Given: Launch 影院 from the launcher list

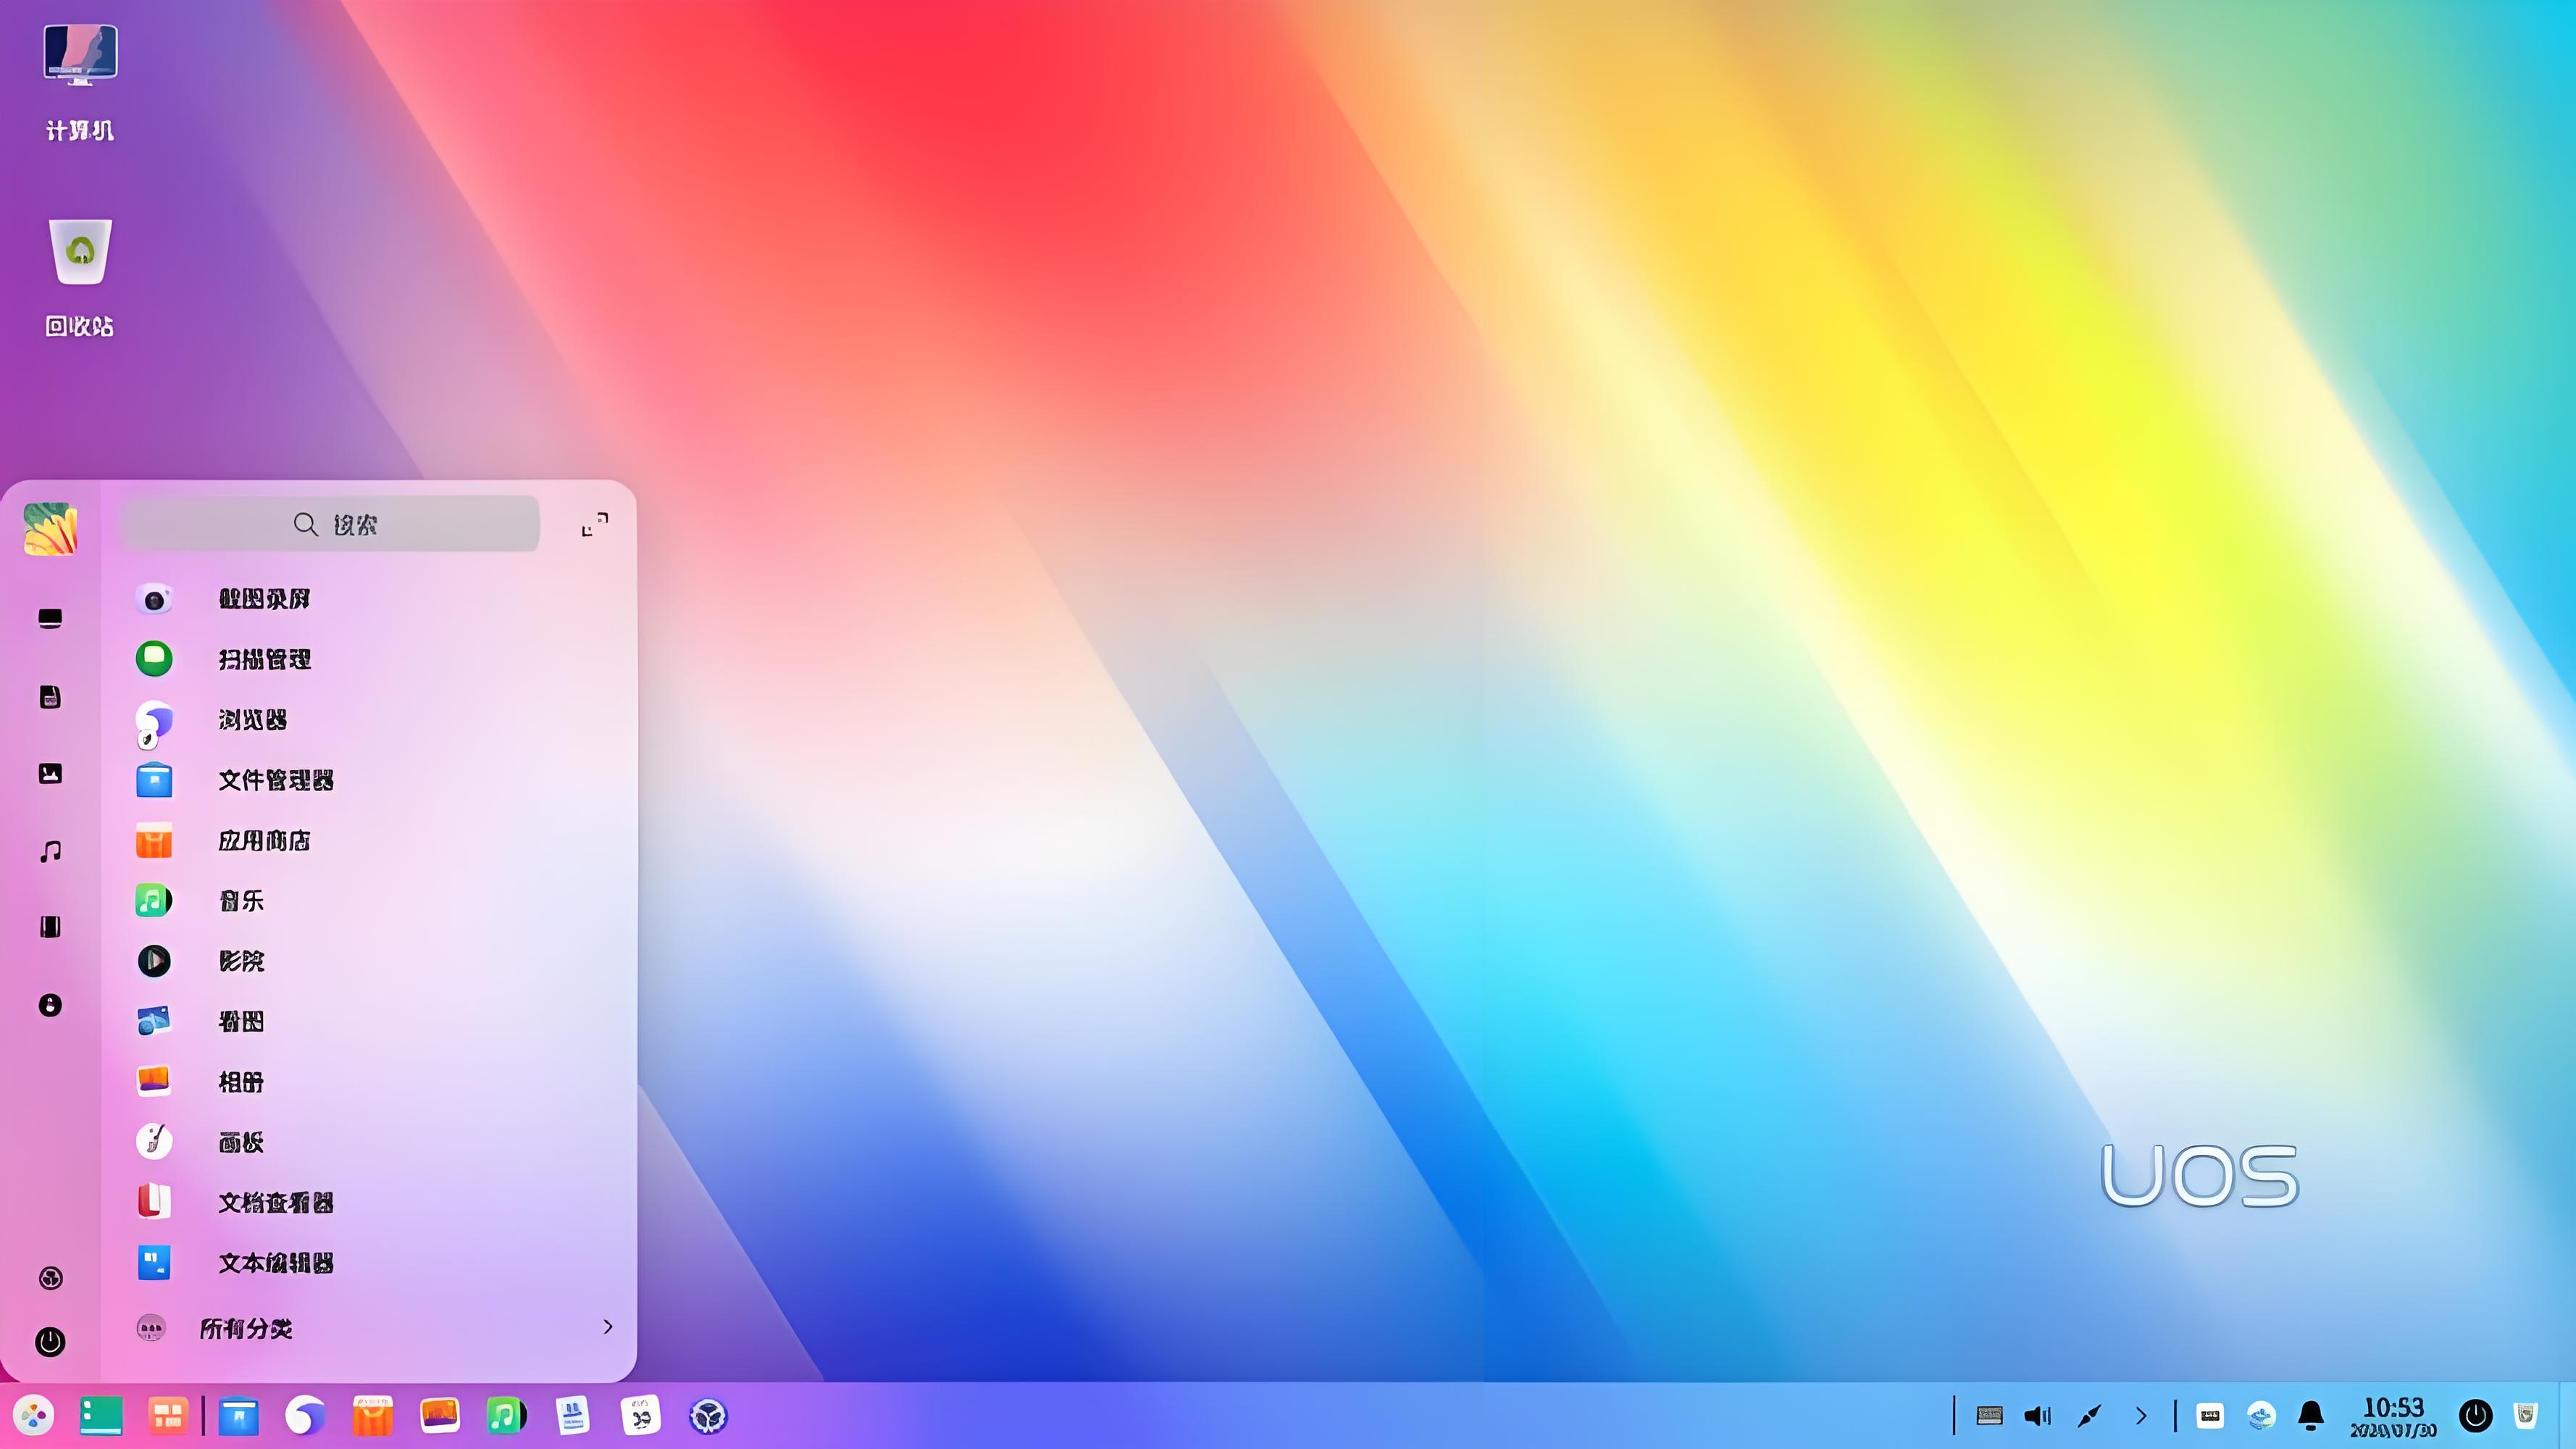Looking at the screenshot, I should pos(370,961).
